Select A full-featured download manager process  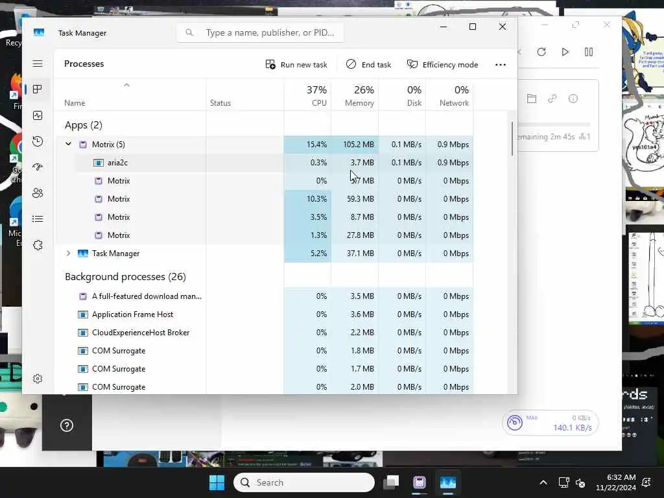(265, 296)
